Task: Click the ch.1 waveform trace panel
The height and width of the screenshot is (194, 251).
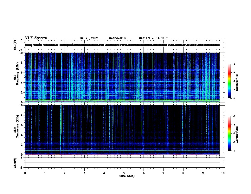Action: tap(124, 45)
